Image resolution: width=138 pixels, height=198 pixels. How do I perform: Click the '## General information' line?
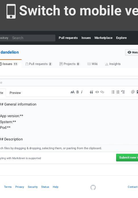18,104
